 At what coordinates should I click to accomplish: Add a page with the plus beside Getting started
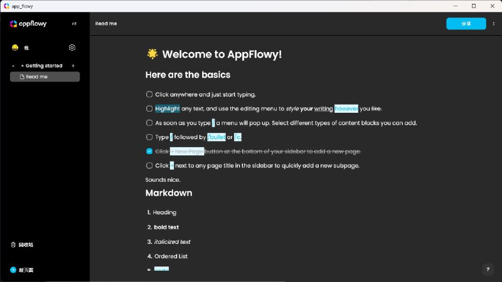pyautogui.click(x=73, y=66)
